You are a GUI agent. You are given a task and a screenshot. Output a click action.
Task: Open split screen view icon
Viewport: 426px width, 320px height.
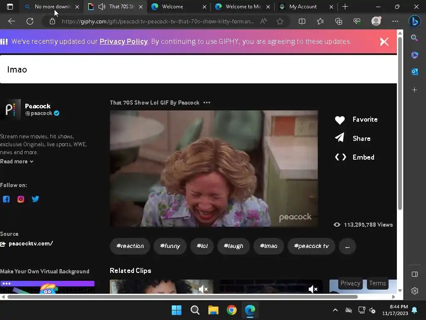(x=302, y=21)
